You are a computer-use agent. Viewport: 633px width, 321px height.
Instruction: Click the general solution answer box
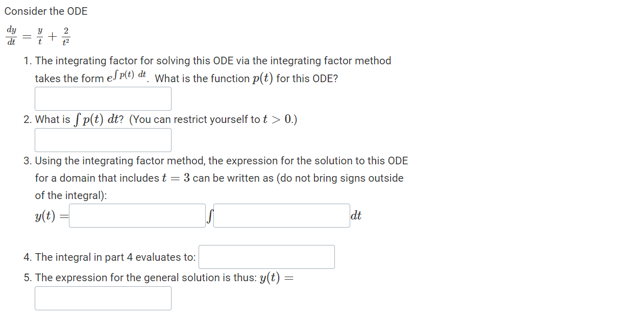tap(102, 298)
